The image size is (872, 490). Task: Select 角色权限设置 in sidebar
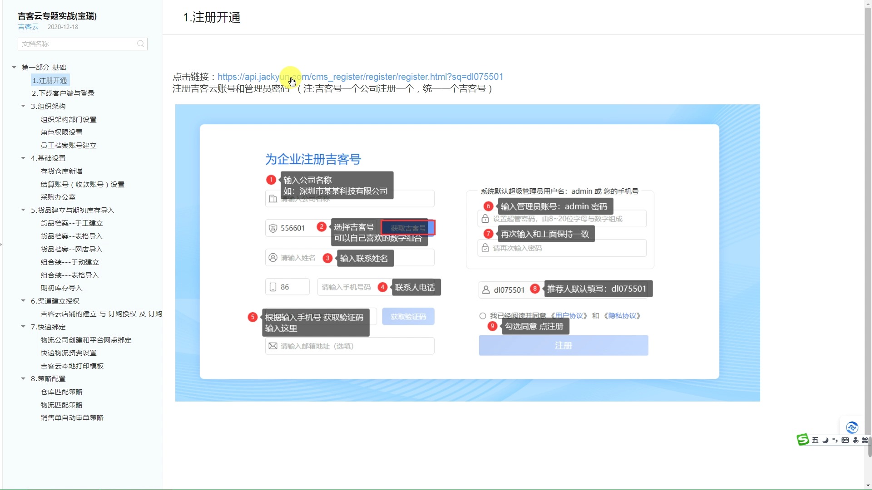(62, 132)
